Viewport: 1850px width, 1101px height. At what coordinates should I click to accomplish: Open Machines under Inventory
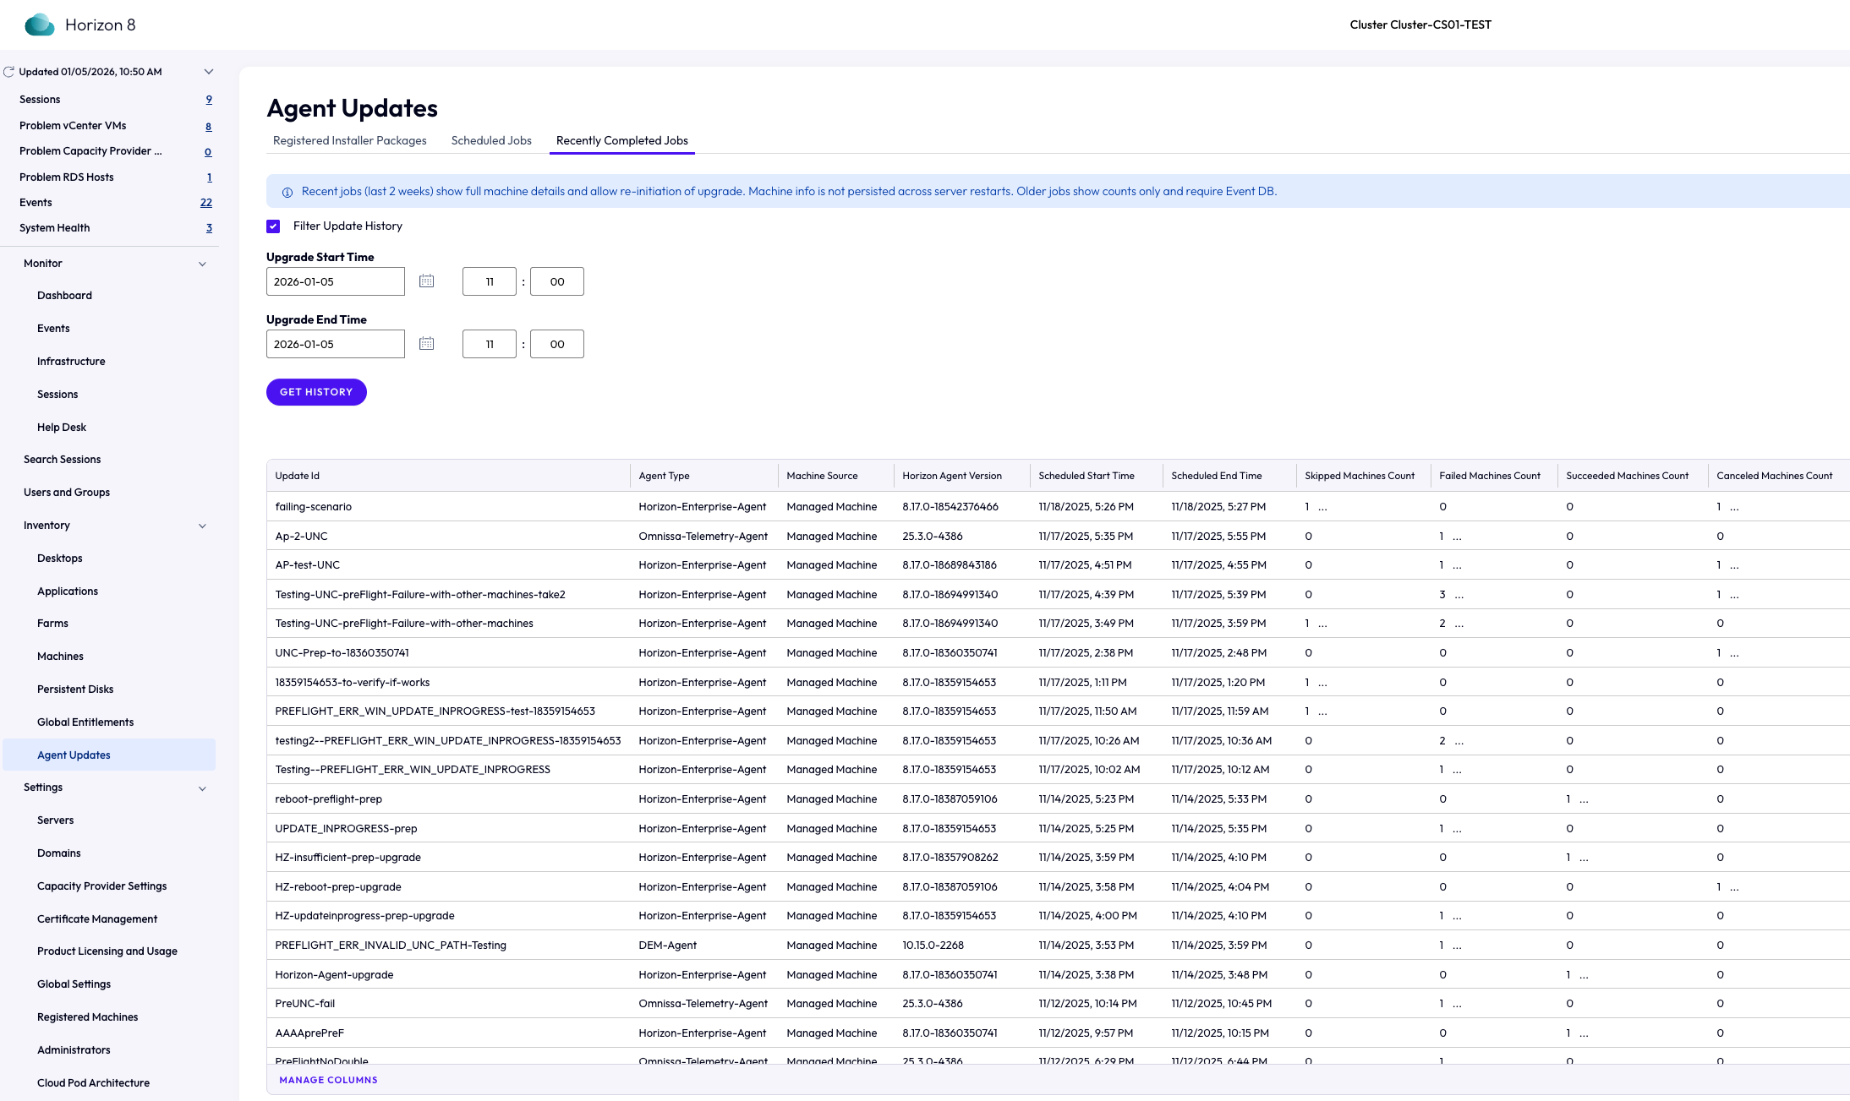click(60, 657)
